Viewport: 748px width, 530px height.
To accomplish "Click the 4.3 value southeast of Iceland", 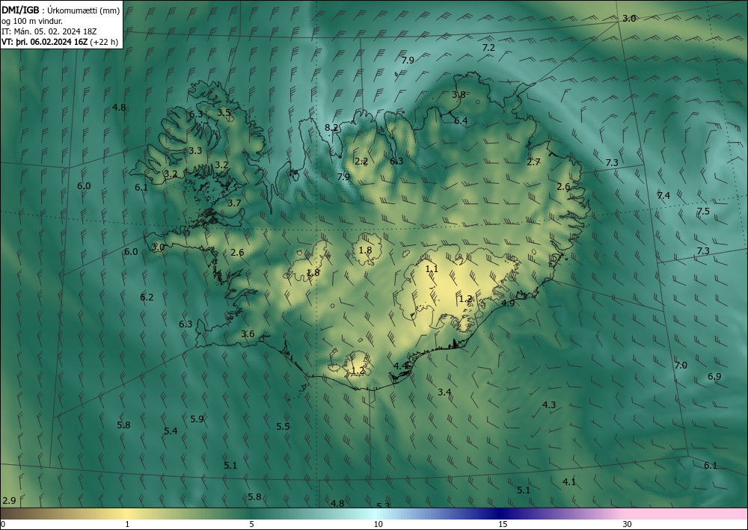I will tap(549, 405).
